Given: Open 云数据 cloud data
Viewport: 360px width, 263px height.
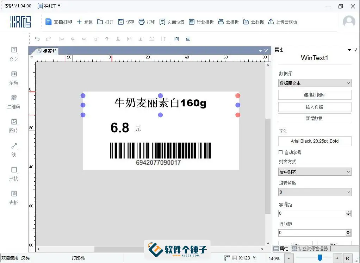Looking at the screenshot, I should tap(254, 22).
